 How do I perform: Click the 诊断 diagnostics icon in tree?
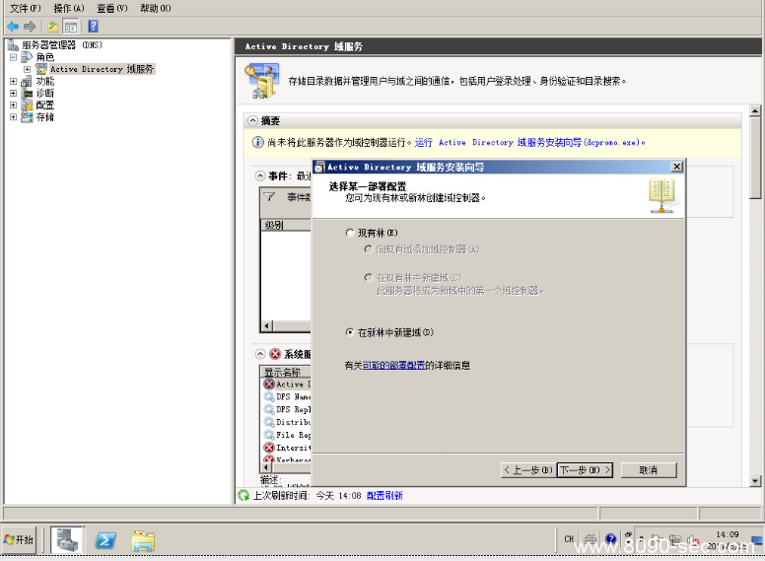27,93
